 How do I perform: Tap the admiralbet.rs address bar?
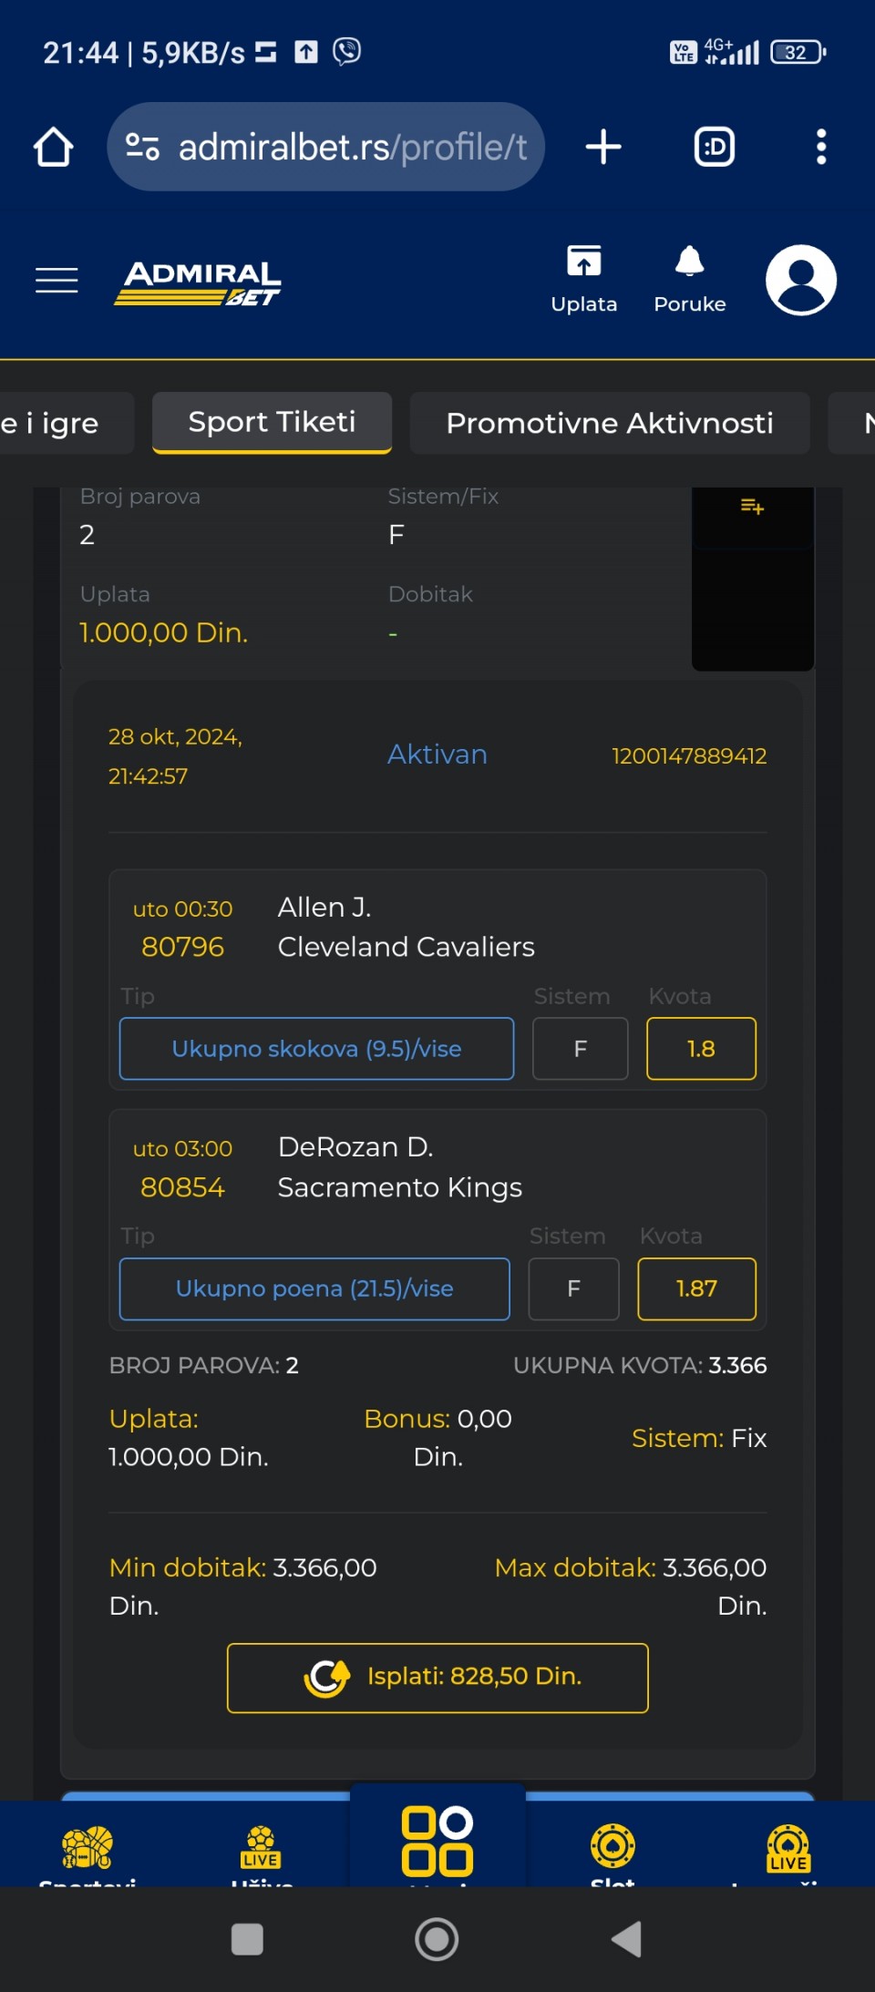point(325,147)
